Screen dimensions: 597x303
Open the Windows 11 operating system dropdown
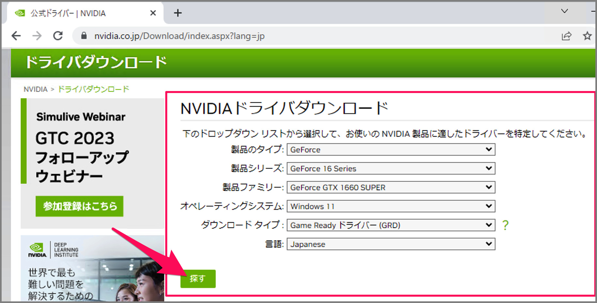390,206
